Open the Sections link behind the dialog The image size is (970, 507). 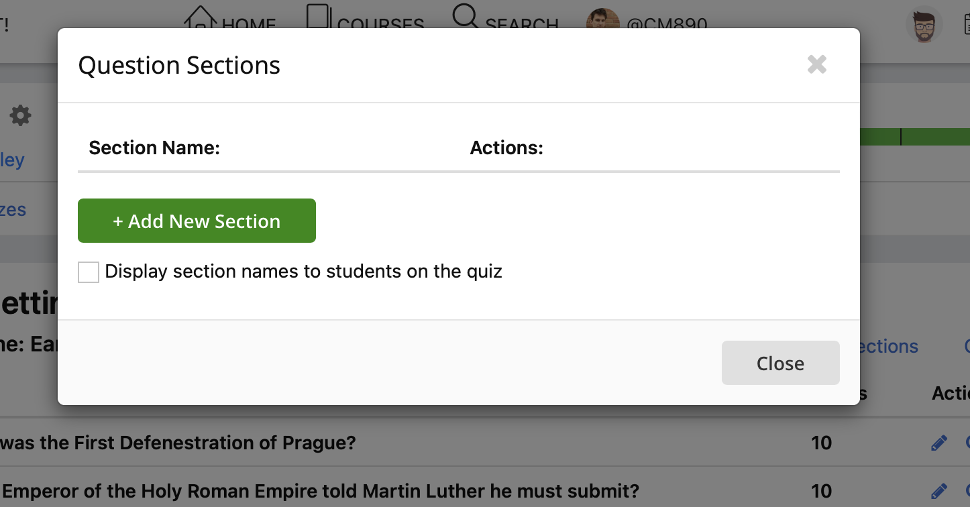point(889,346)
